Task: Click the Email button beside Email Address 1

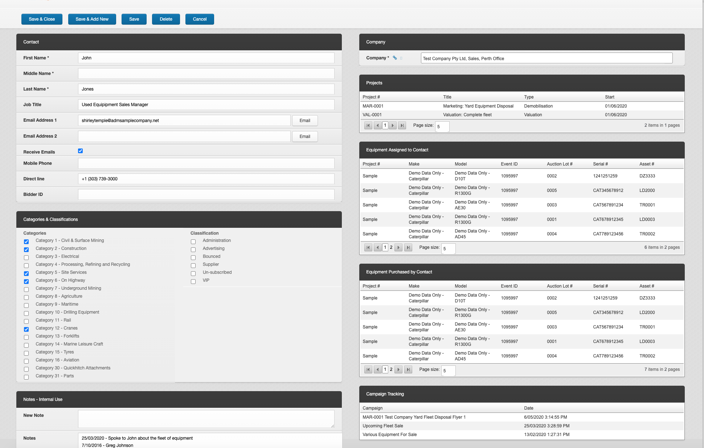Action: 305,120
